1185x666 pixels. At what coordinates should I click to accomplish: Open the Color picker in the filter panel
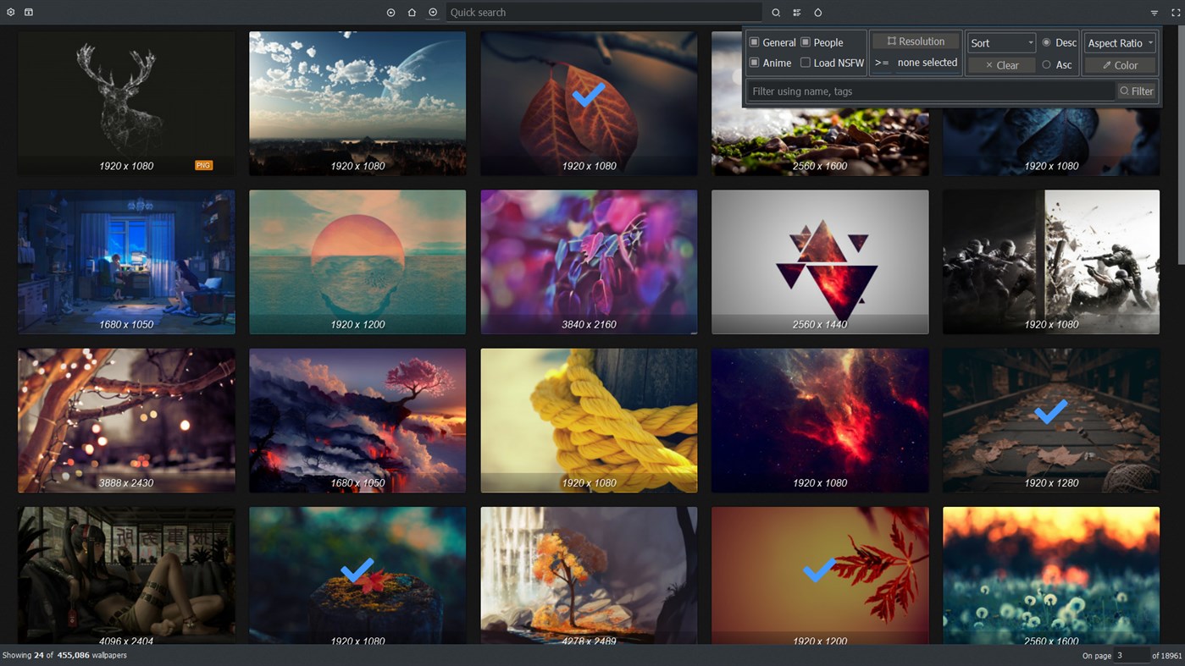point(1119,64)
